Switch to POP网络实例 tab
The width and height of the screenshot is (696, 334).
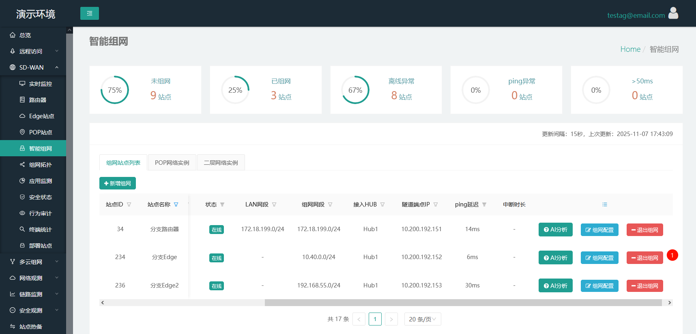(172, 162)
